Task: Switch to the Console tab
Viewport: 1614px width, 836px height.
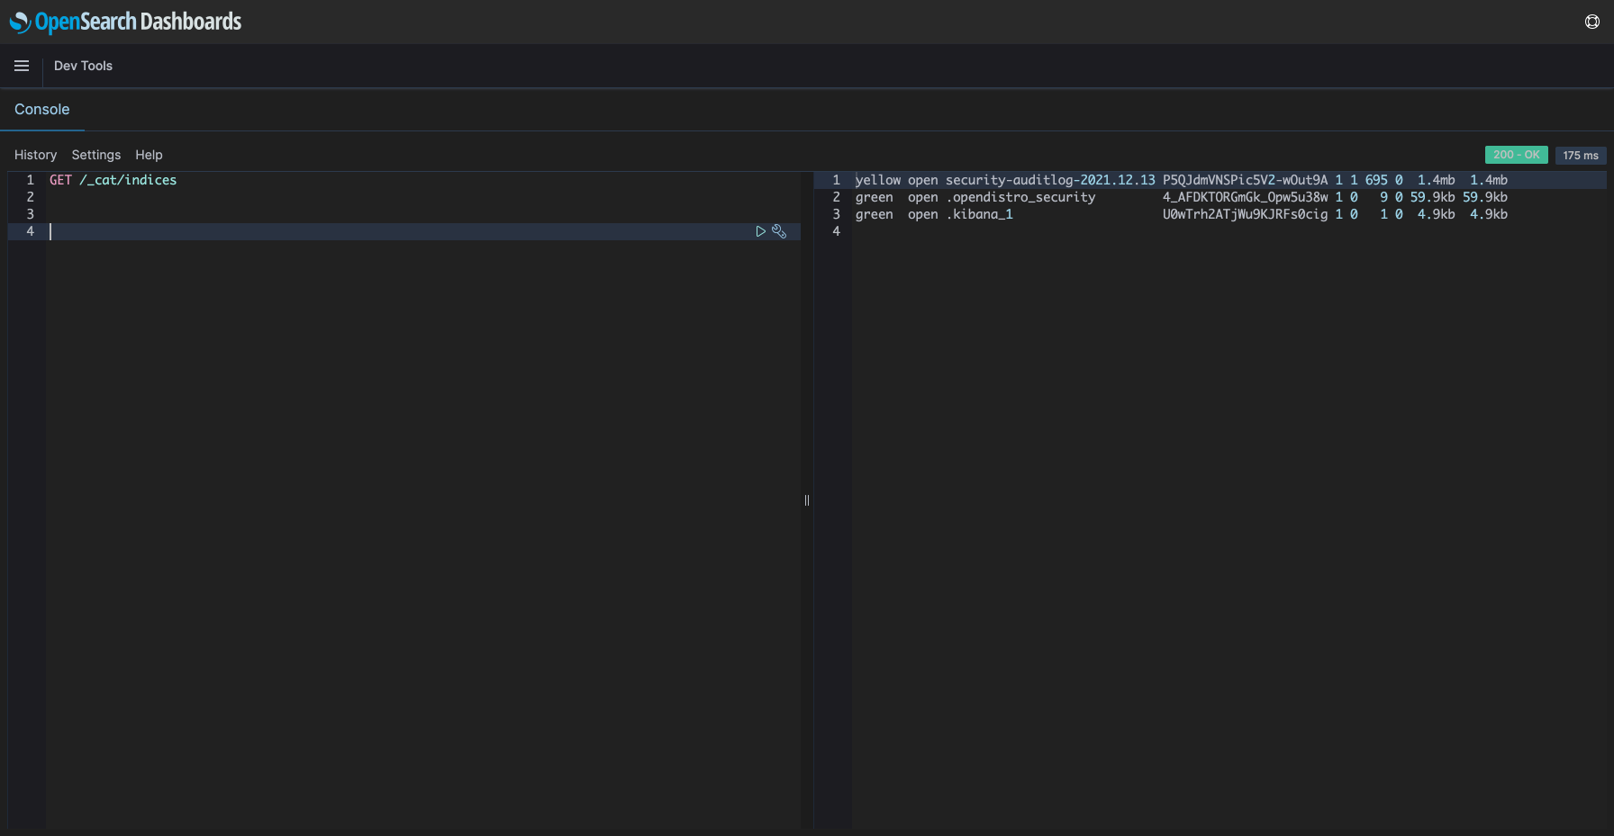Action: [x=42, y=109]
